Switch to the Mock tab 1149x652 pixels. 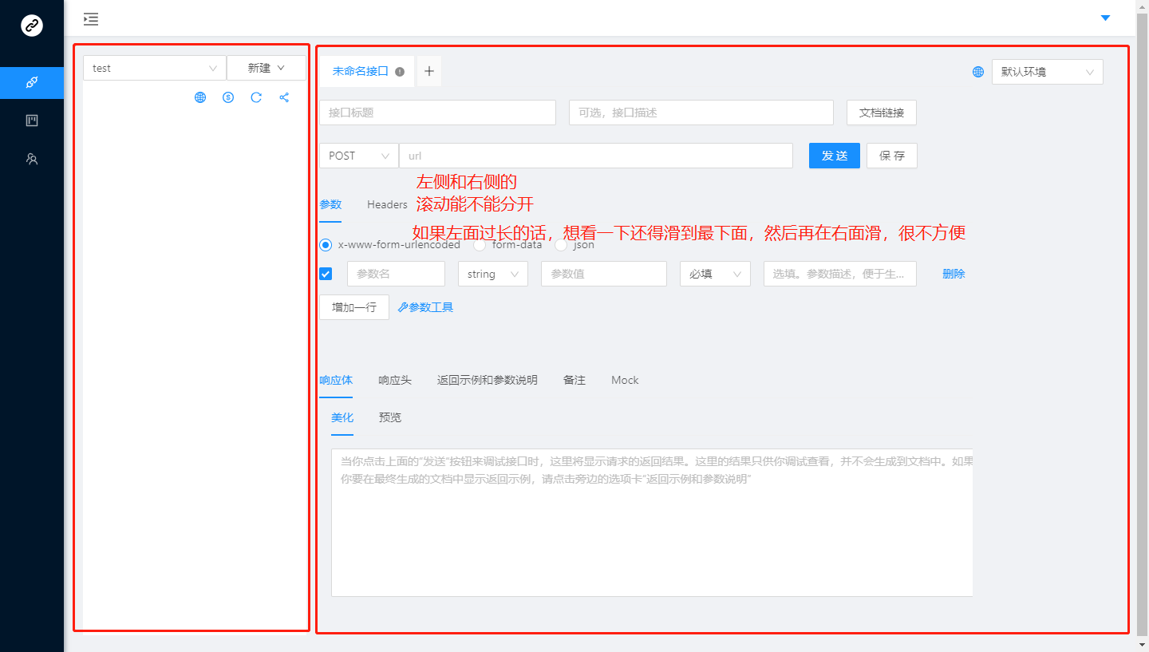pos(625,380)
